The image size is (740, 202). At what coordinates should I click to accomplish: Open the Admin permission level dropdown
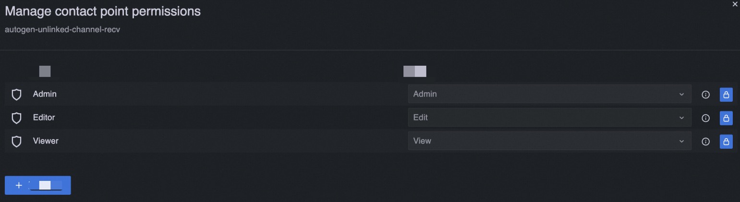549,94
